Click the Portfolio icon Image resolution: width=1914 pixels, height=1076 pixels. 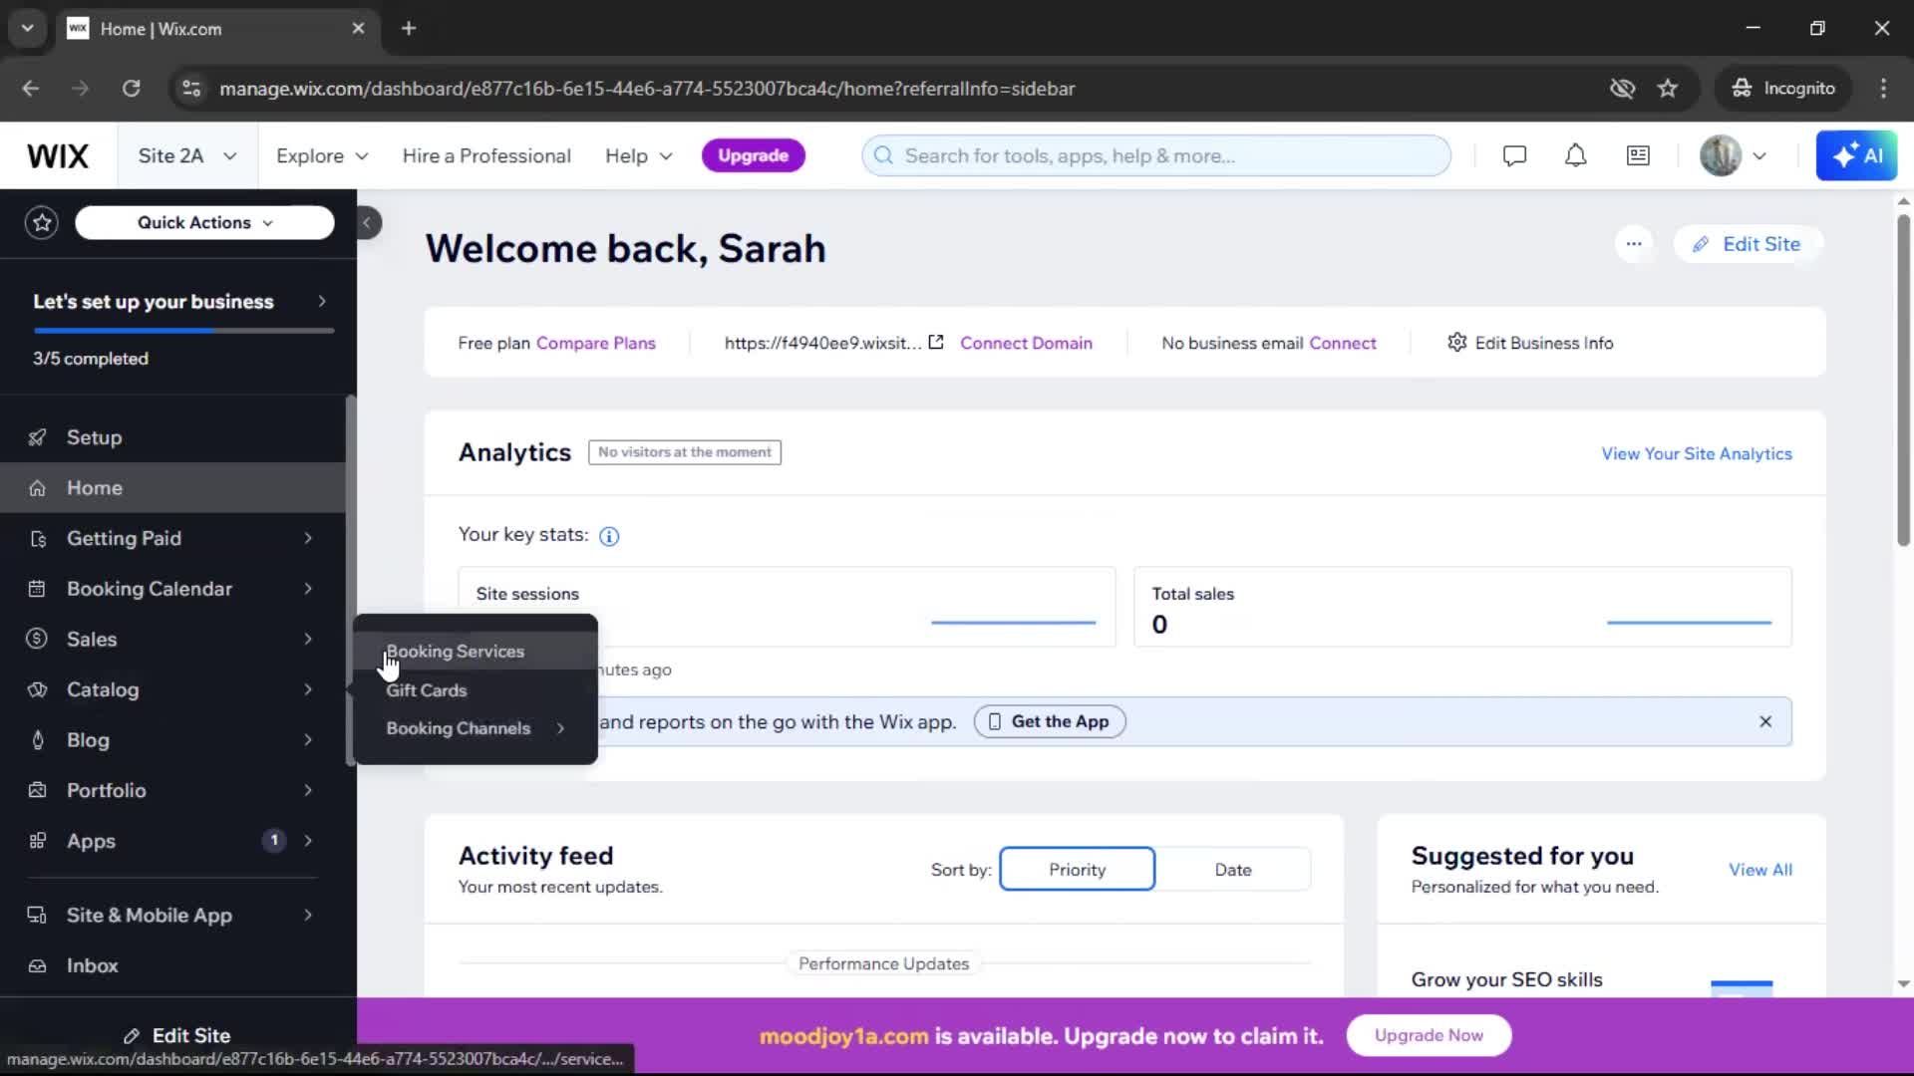(38, 791)
